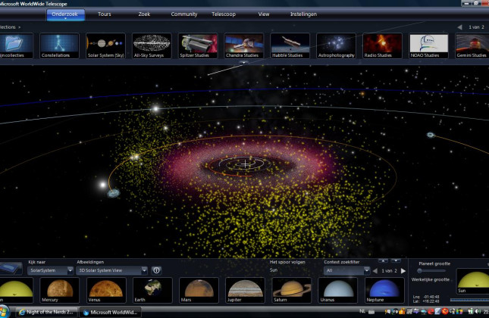This screenshot has height=318, width=489.
Task: Open the Astrophotography collection
Action: (336, 45)
